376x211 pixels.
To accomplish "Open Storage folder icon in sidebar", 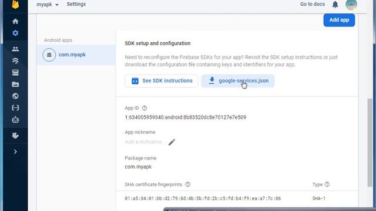I will [x=15, y=84].
